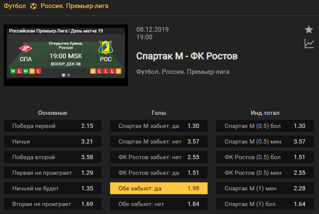Deselect highlighted Обе забьют: да 1.98
Image resolution: width=319 pixels, height=214 pixels.
159,188
